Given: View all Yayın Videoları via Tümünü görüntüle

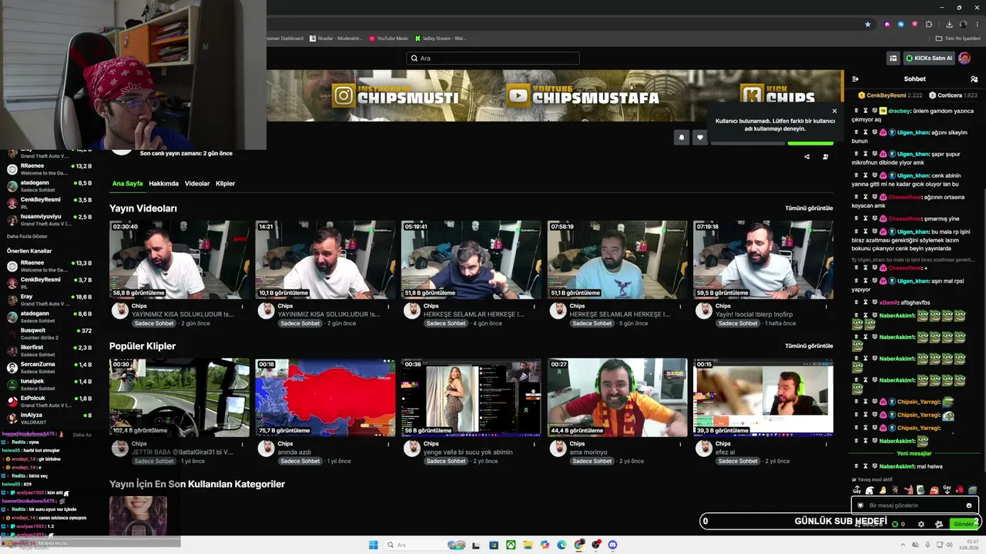Looking at the screenshot, I should click(809, 209).
